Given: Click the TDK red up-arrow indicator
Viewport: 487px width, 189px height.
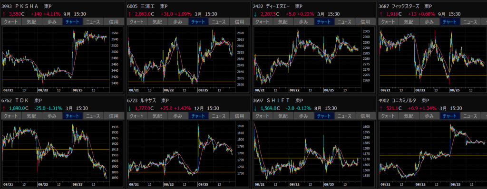Looking at the screenshot, I should tap(4, 108).
